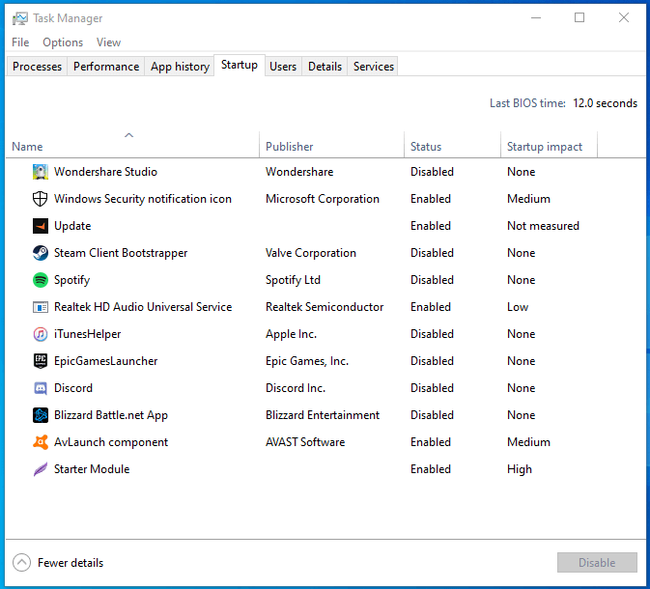The image size is (650, 589).
Task: Switch to the Services tab
Action: [x=373, y=67]
